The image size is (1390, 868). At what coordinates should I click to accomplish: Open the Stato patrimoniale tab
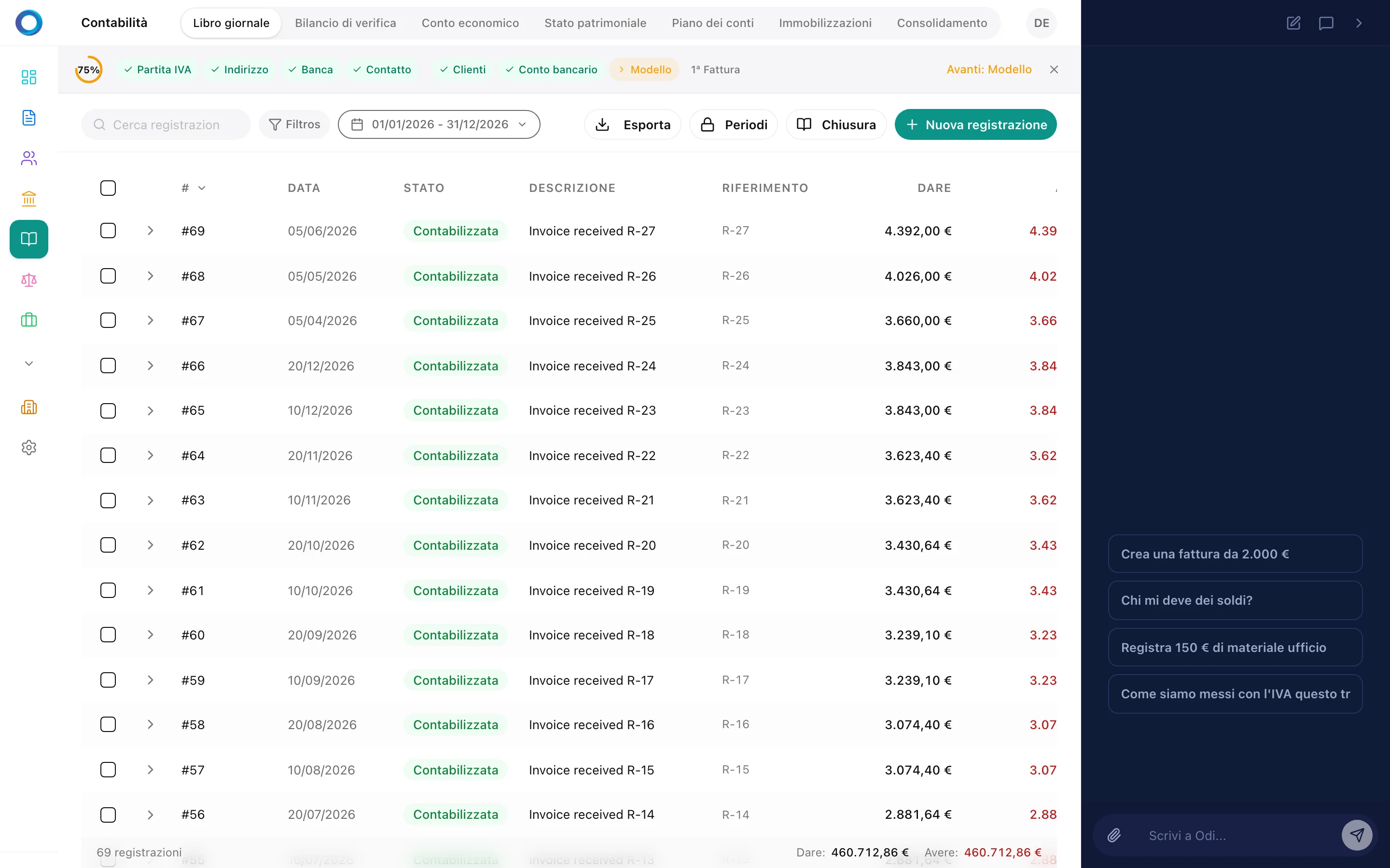point(595,23)
